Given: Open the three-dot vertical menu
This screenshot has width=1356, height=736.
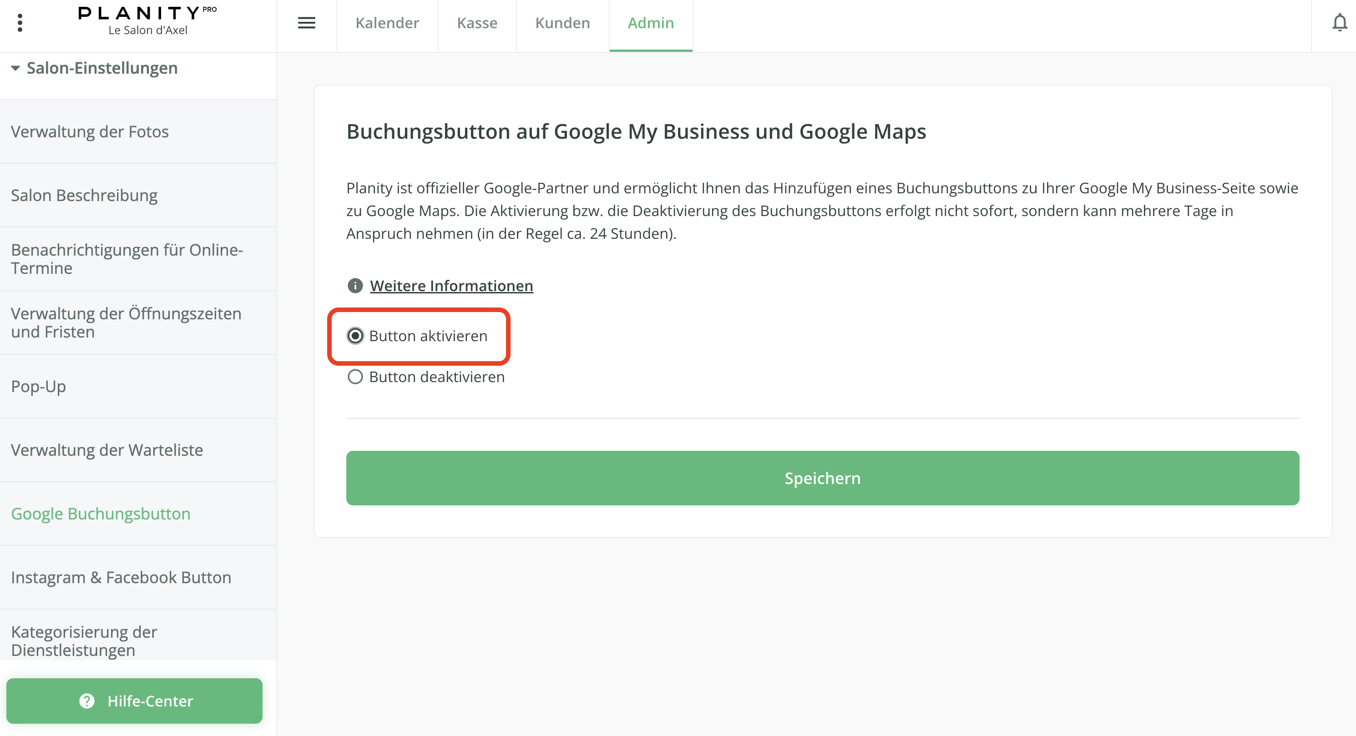Looking at the screenshot, I should coord(20,23).
